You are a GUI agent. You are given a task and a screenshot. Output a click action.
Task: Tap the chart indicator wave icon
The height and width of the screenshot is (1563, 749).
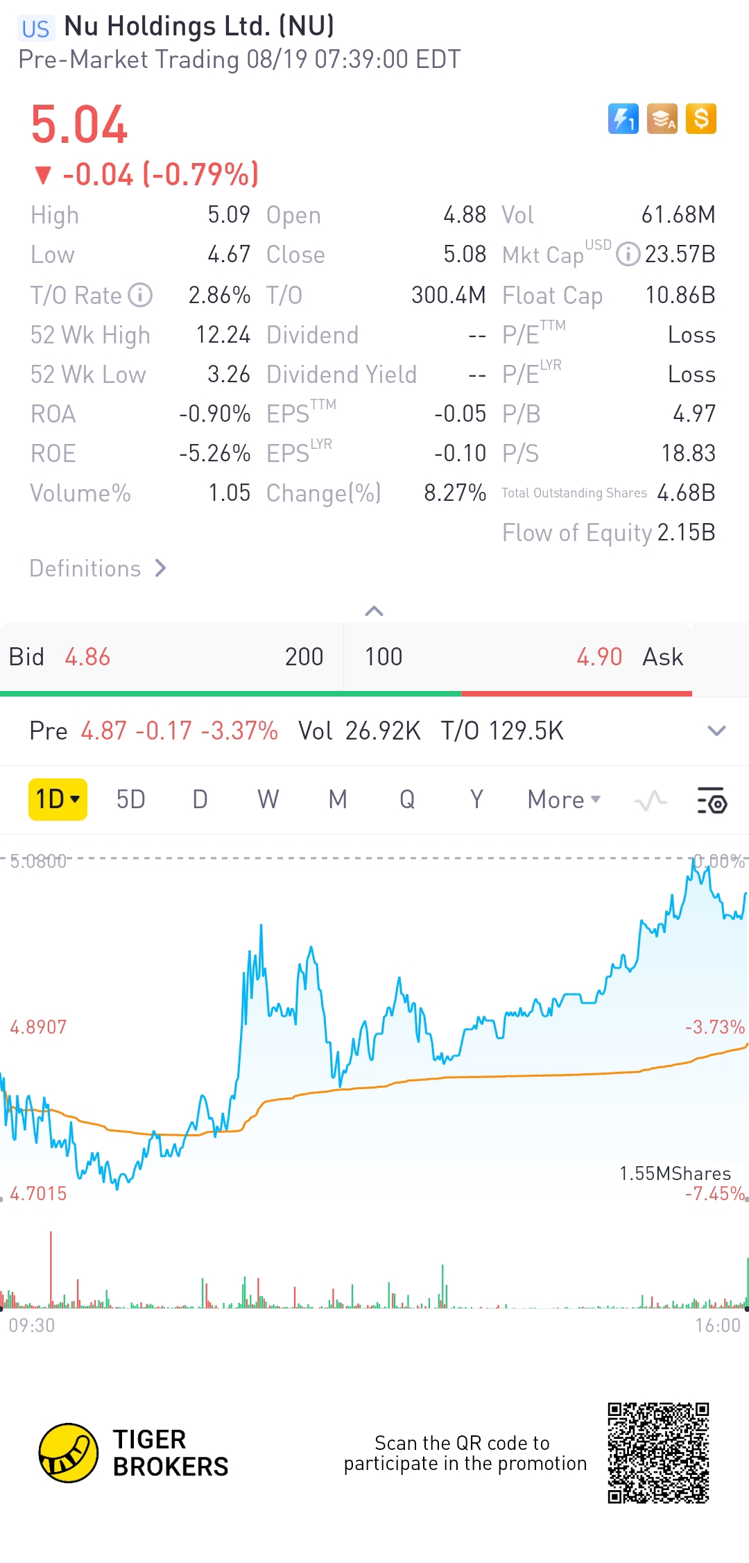(651, 801)
